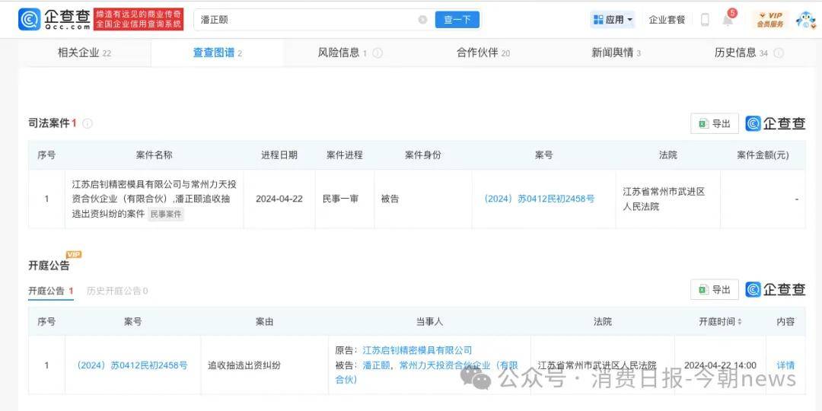Show info icon beside 司法案件 heading
822x411 pixels.
coord(88,124)
